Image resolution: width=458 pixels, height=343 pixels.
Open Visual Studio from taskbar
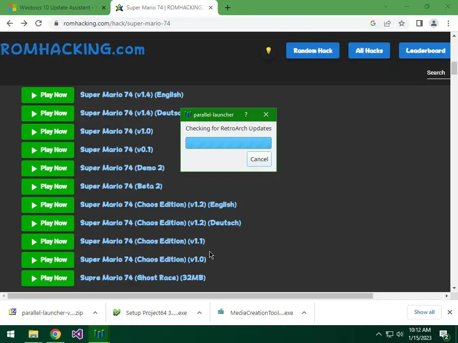[x=77, y=334]
